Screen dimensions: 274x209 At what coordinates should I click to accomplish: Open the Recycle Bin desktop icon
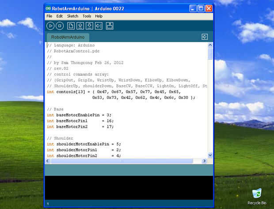[257, 197]
